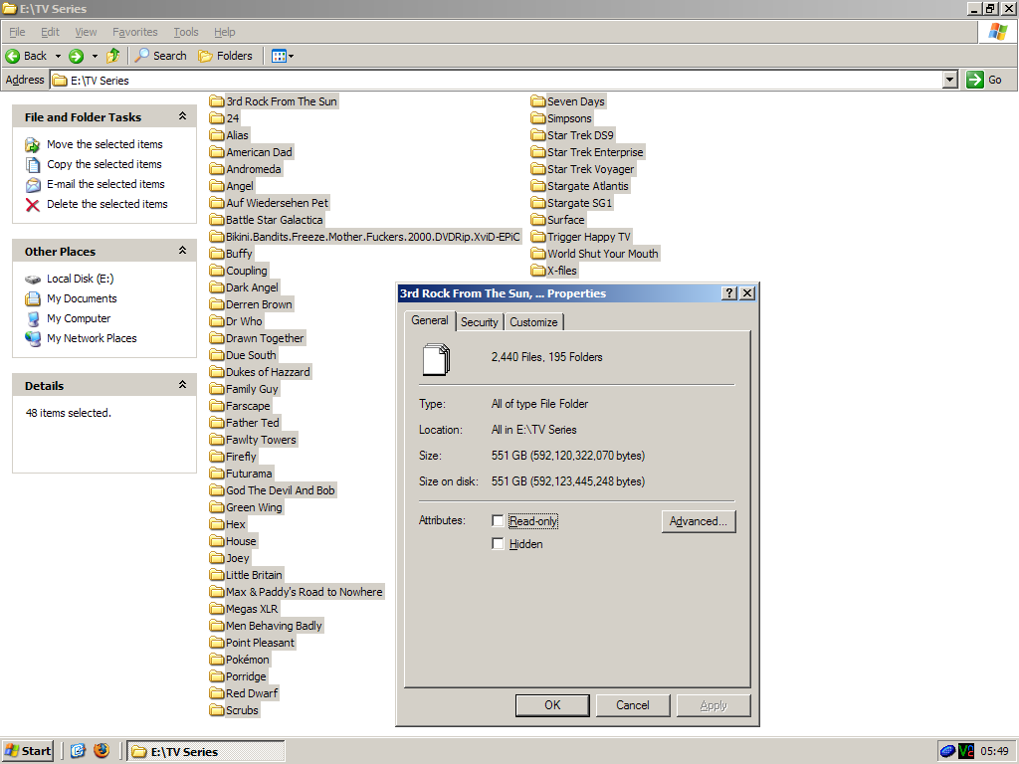This screenshot has width=1019, height=764.
Task: Open the Back history dropdown arrow
Action: pos(58,56)
